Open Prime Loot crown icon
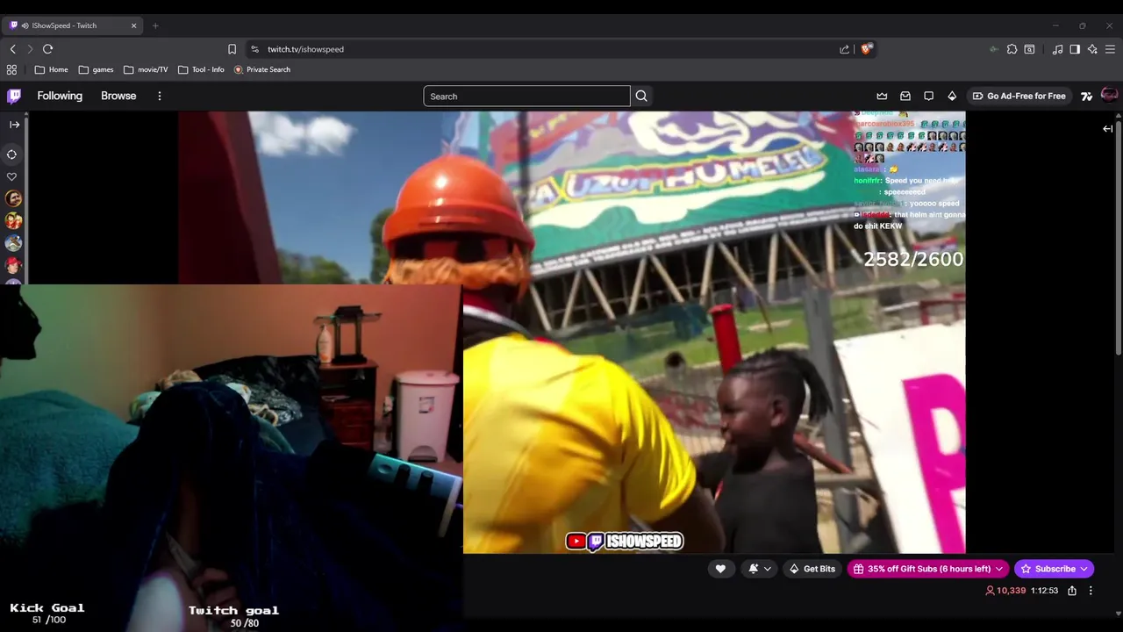This screenshot has height=632, width=1123. pyautogui.click(x=882, y=96)
